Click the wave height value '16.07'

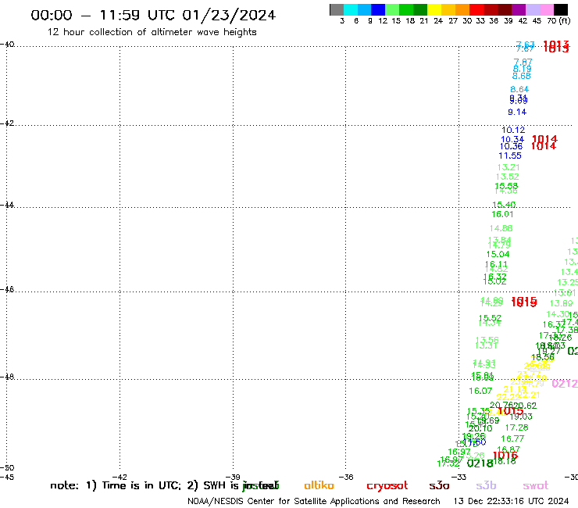click(x=480, y=391)
